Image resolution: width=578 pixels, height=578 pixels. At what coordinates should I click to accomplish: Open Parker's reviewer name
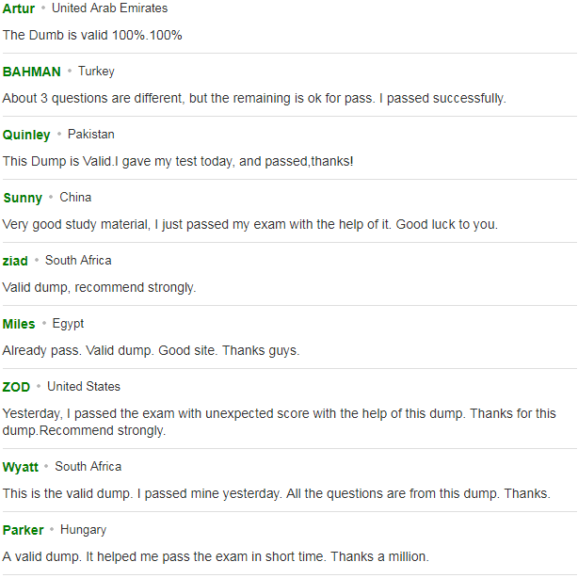click(x=23, y=530)
